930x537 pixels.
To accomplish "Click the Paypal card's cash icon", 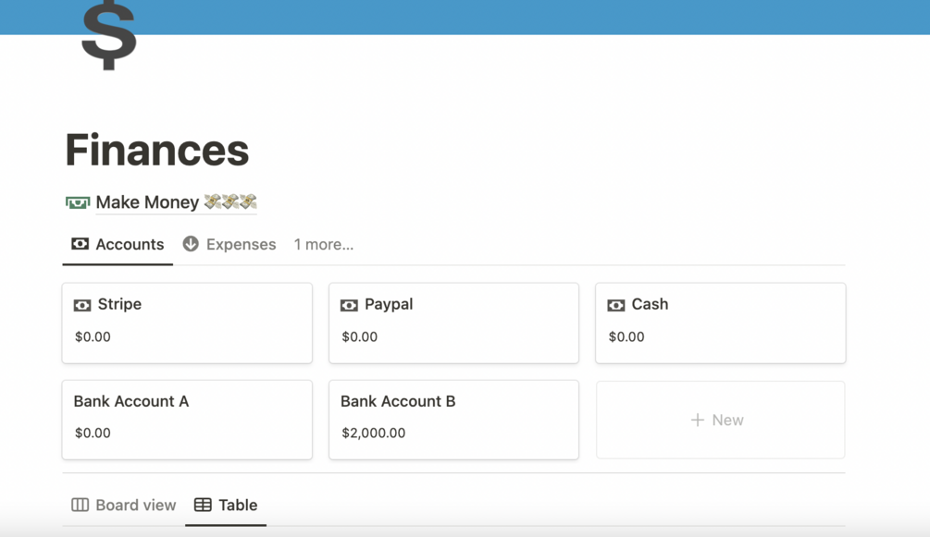I will pyautogui.click(x=349, y=305).
